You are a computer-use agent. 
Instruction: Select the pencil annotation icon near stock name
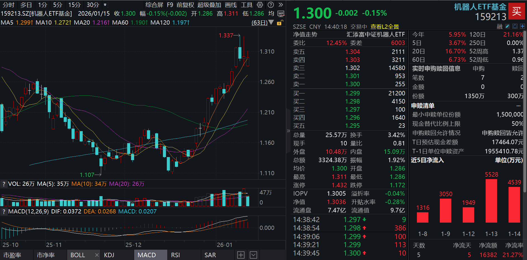507,26
